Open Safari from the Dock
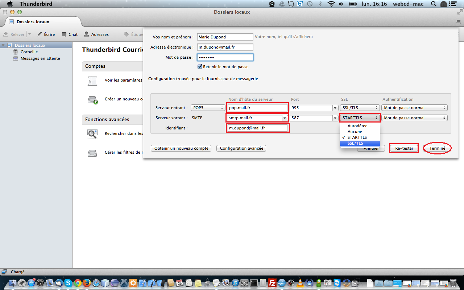The height and width of the screenshot is (290, 464). (x=97, y=283)
